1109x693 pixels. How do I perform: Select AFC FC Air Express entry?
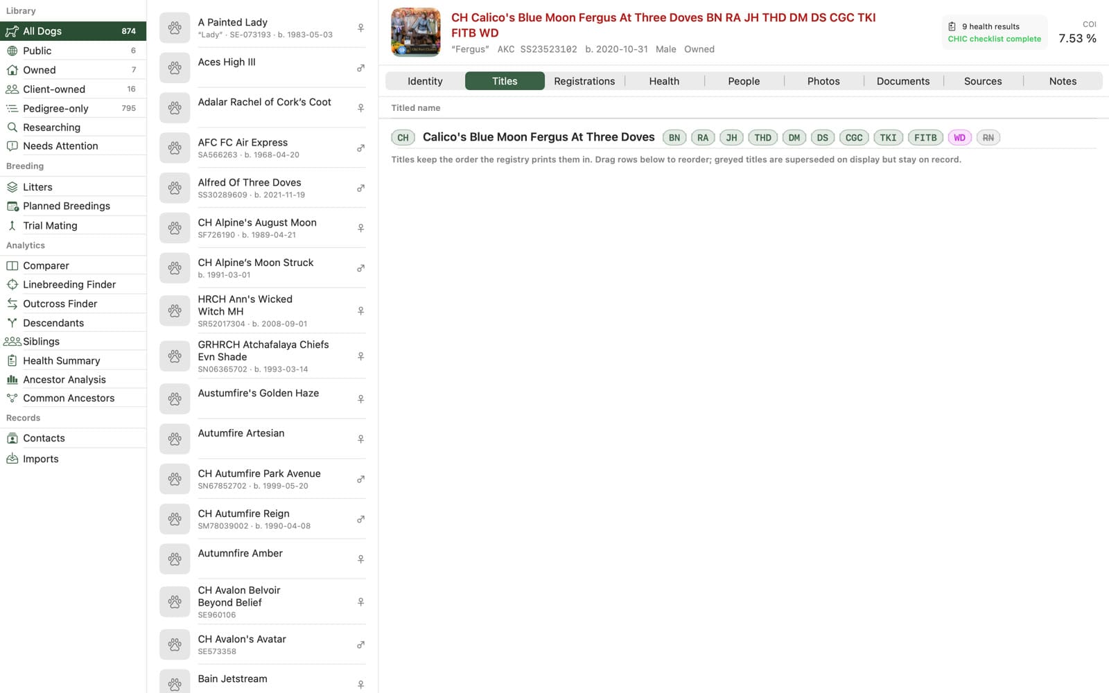263,148
